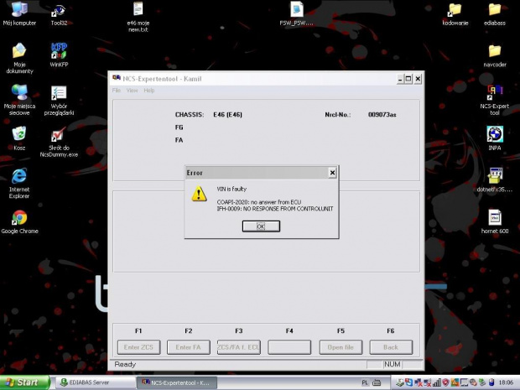Open dotnetfx35 installer icon
Viewport: 520px width, 390px height.
click(495, 179)
